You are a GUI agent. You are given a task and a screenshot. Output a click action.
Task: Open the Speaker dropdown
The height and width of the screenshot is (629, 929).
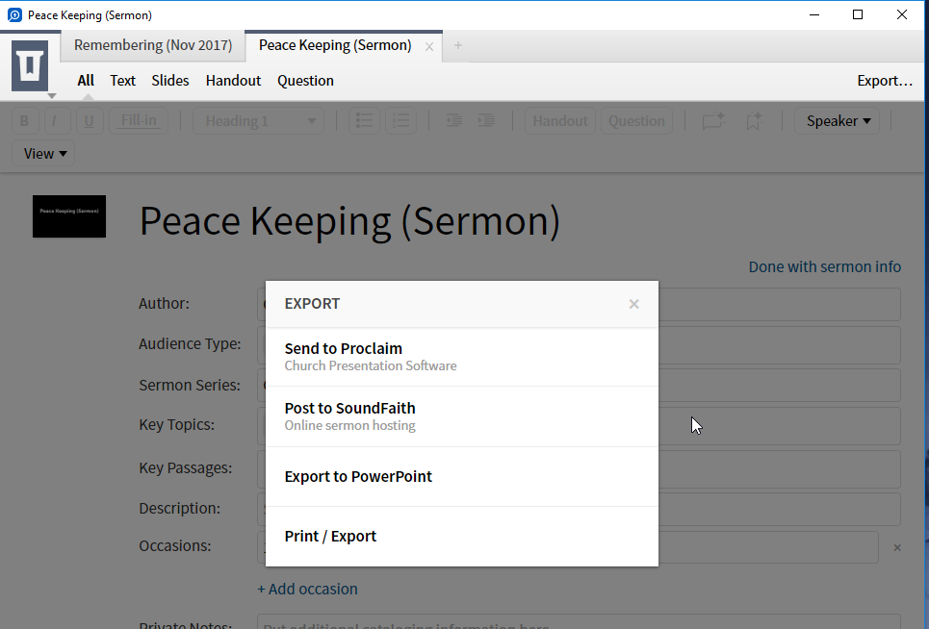pos(839,121)
